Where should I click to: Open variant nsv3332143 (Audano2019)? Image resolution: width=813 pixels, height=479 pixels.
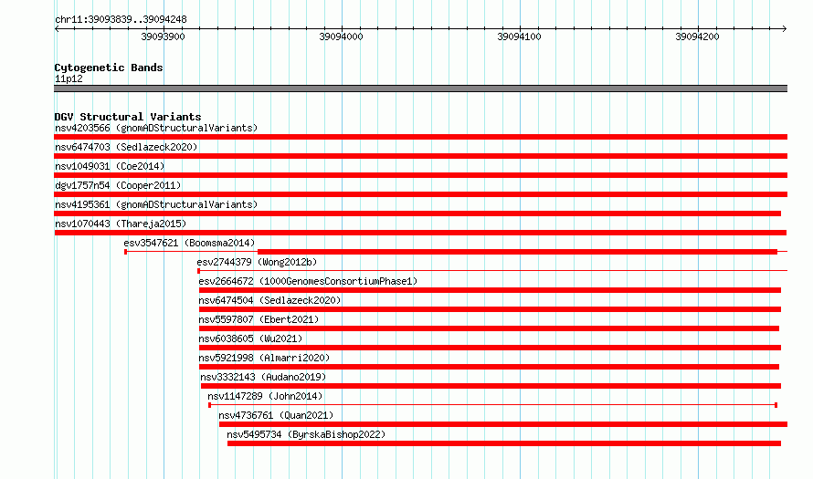point(263,377)
